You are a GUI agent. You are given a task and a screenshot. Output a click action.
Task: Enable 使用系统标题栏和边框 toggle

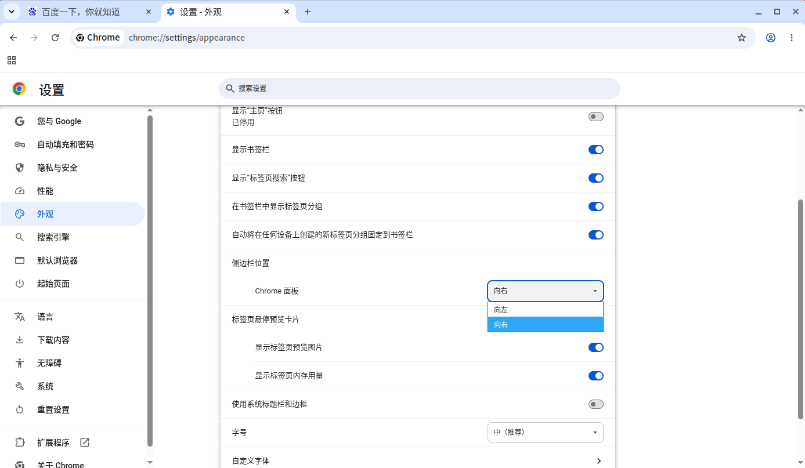pos(596,404)
